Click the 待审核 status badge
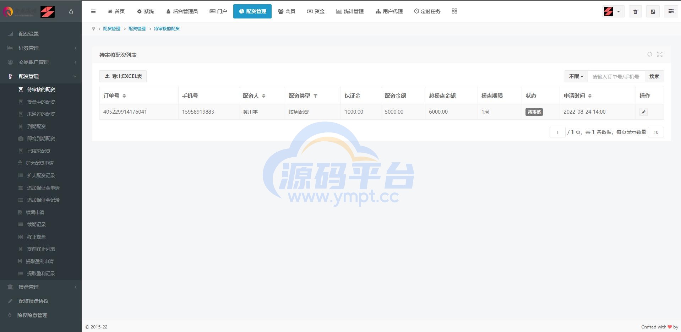Viewport: 681px width, 332px height. tap(534, 112)
